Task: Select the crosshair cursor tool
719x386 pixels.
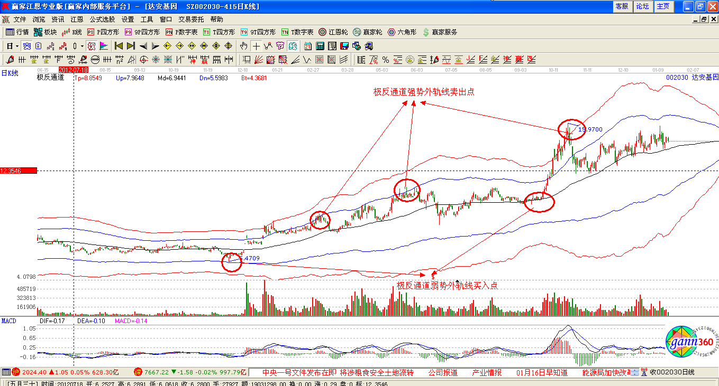Action: [257, 46]
